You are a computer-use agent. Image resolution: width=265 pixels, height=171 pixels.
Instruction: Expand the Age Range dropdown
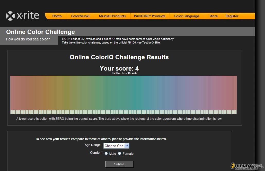pyautogui.click(x=116, y=146)
